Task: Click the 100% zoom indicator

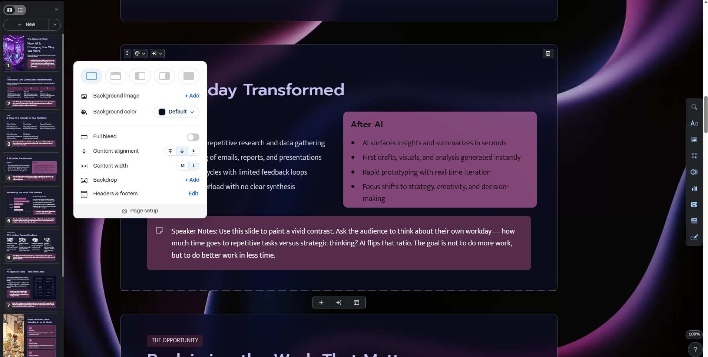Action: [694, 334]
